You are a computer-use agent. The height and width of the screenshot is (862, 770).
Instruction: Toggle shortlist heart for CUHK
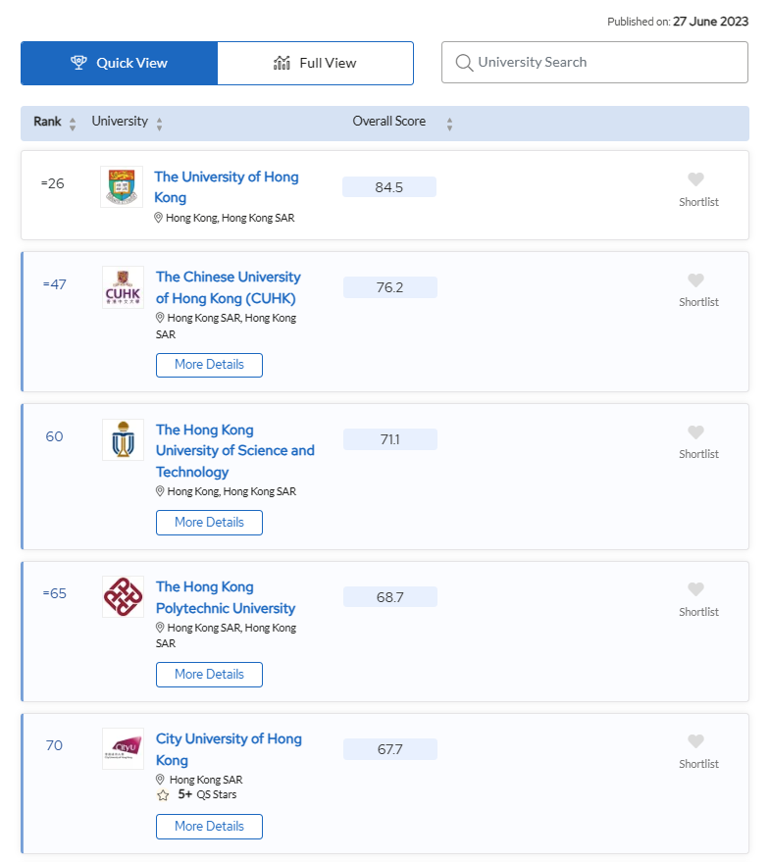tap(695, 280)
